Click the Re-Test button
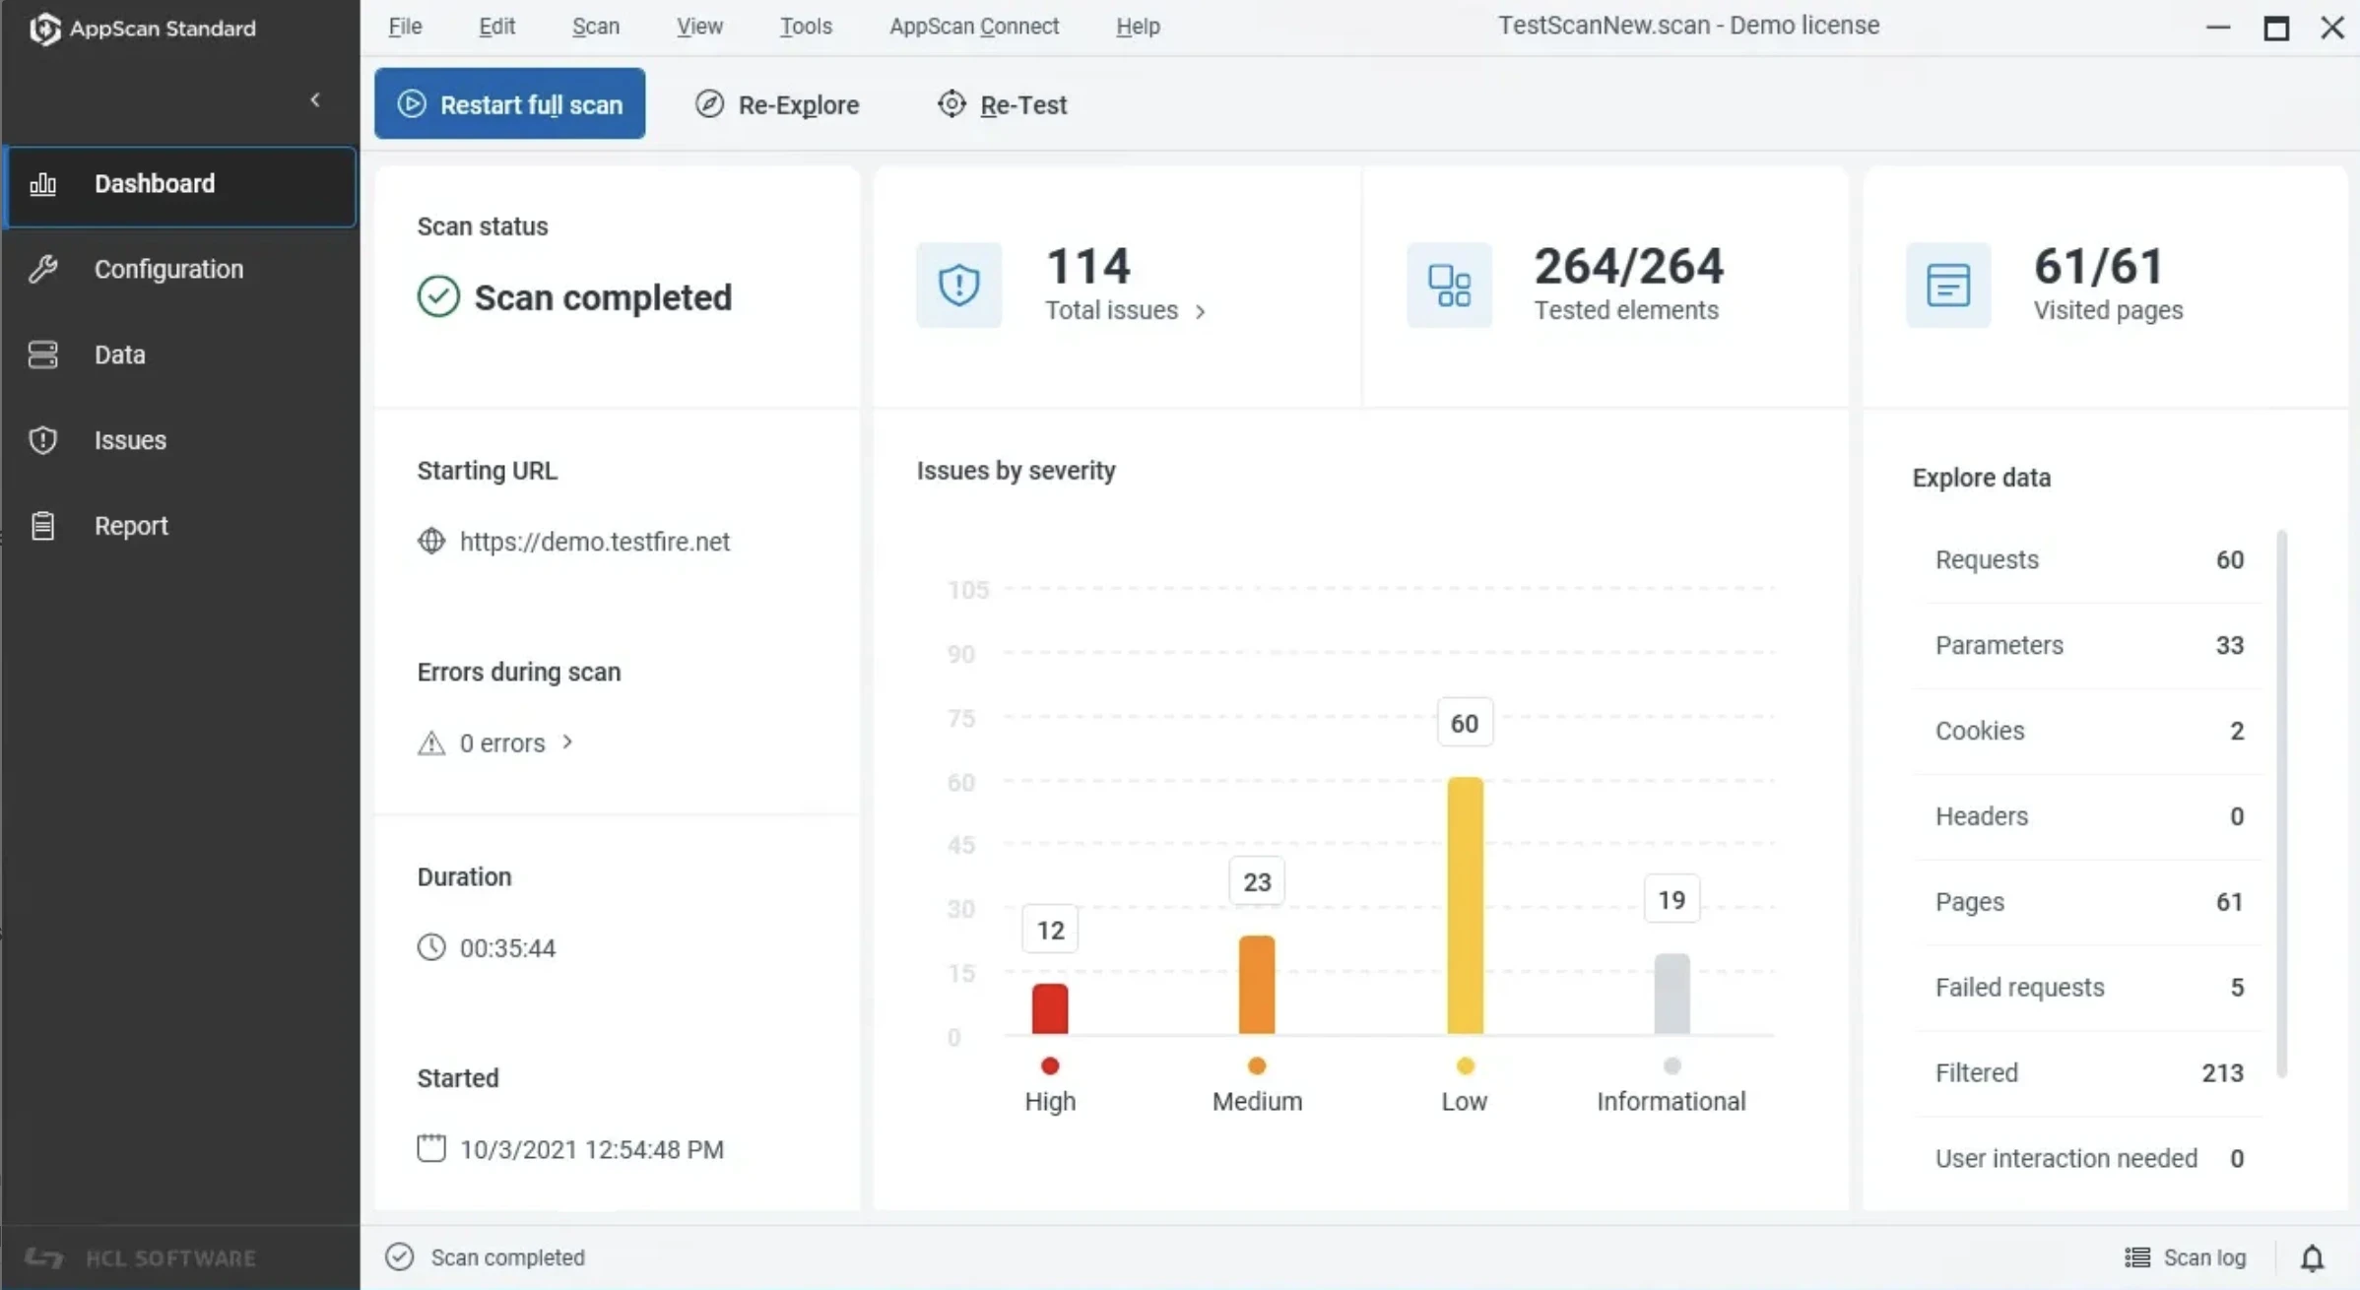This screenshot has height=1290, width=2360. click(x=1002, y=104)
